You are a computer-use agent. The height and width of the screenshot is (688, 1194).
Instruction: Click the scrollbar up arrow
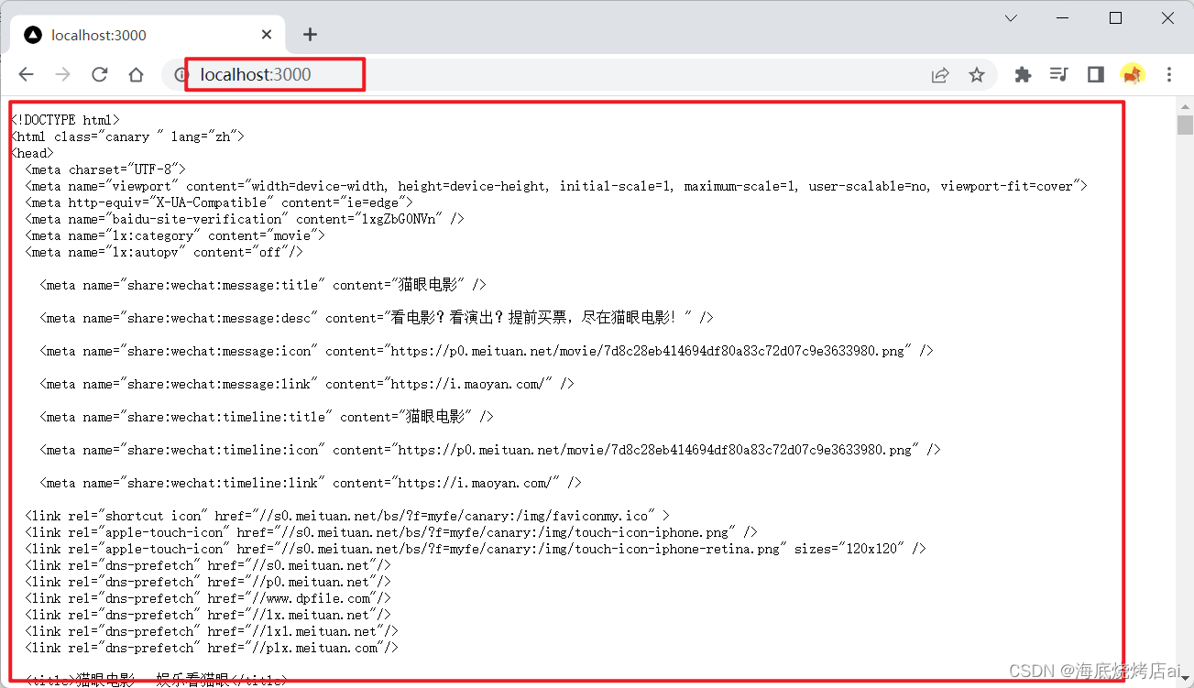[x=1185, y=104]
